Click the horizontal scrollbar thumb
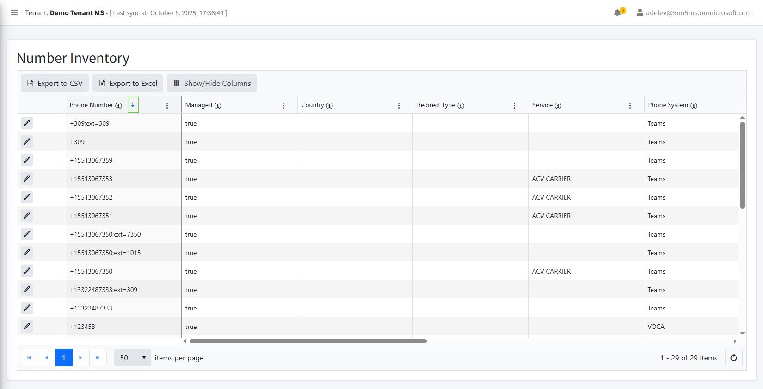 (x=308, y=341)
